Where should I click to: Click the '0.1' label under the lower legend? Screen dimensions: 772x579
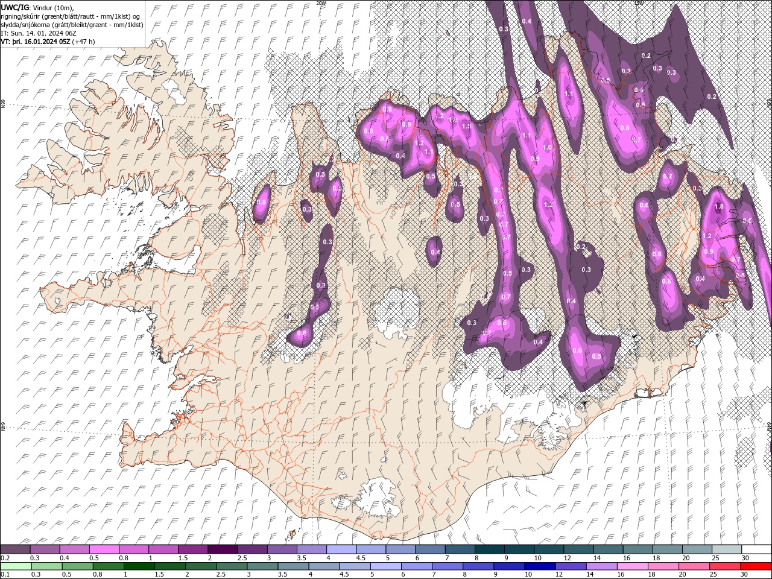coord(5,575)
